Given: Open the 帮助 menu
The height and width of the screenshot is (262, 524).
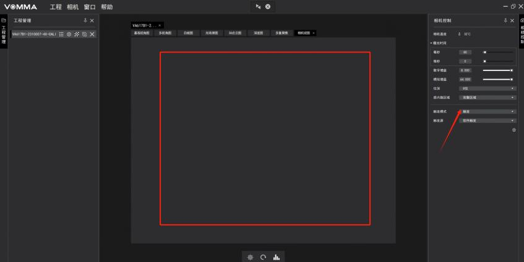Looking at the screenshot, I should [107, 7].
